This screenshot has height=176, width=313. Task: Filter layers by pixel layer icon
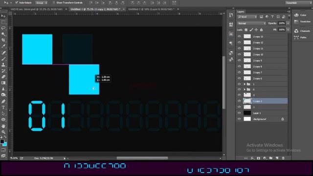pyautogui.click(x=261, y=17)
